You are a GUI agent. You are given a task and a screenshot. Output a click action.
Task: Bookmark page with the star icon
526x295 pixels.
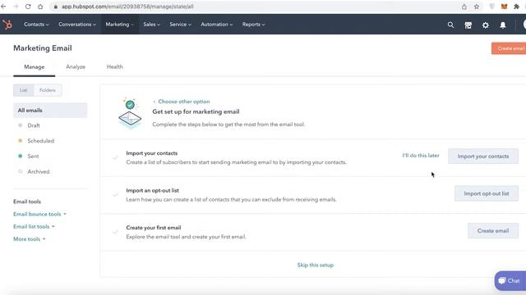(x=477, y=7)
